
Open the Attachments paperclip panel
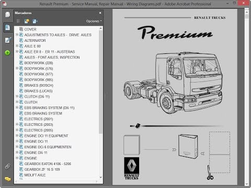click(7, 167)
